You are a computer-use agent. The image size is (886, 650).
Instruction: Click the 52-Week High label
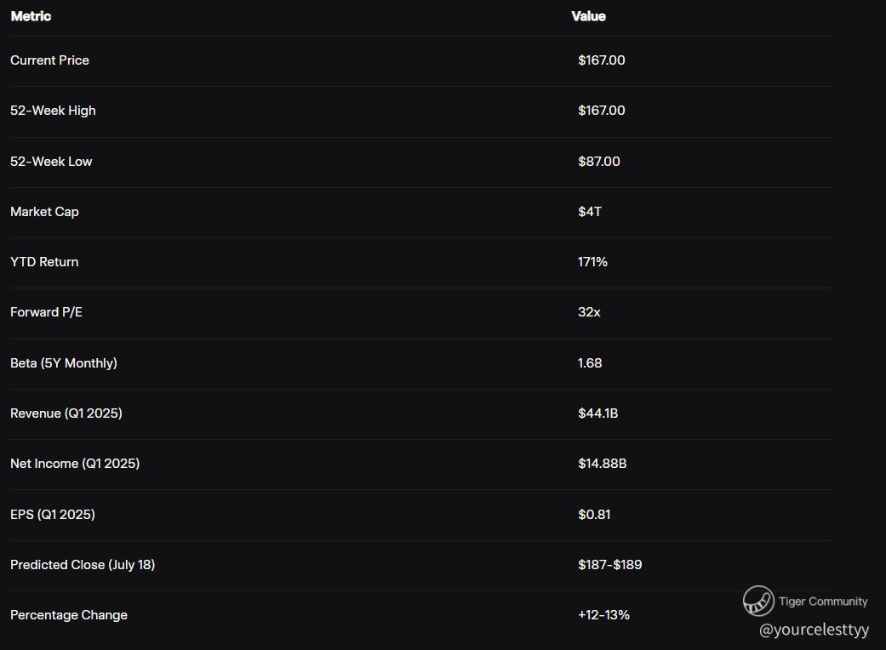tap(53, 111)
